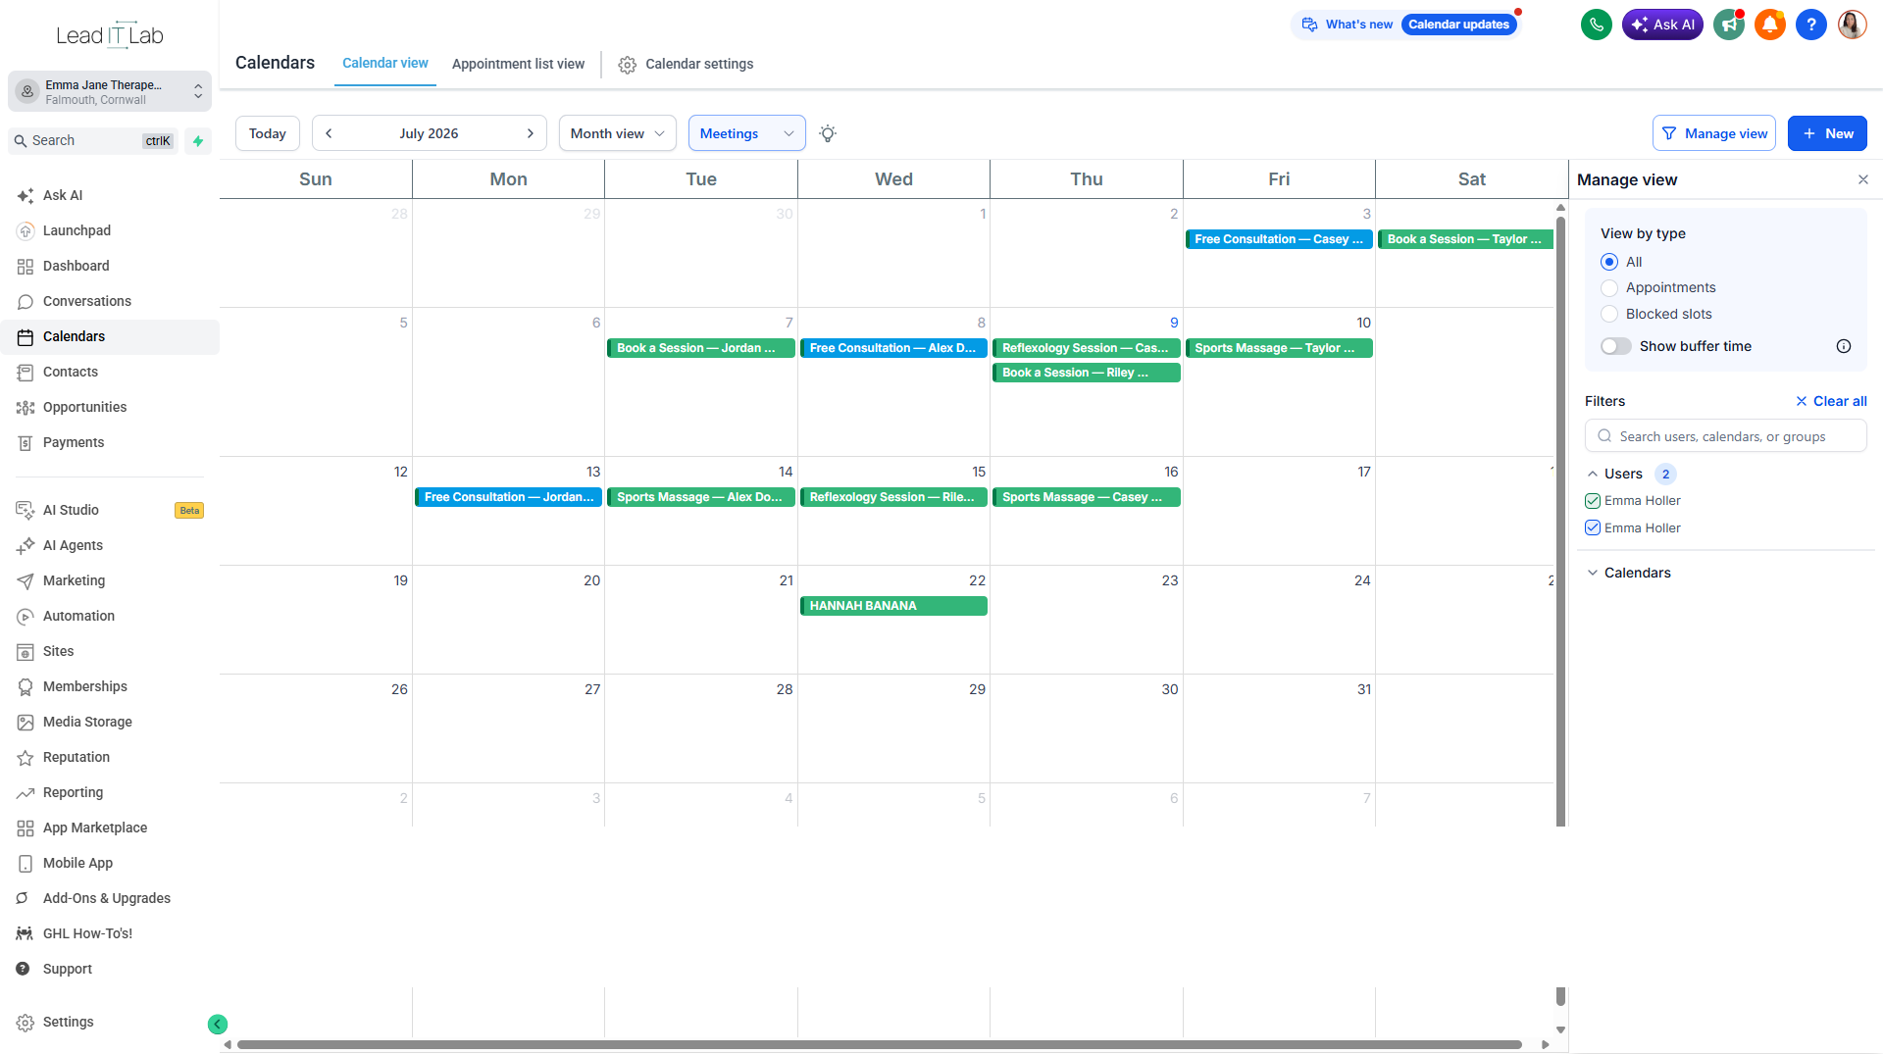Click the Manage view button

[x=1713, y=133]
